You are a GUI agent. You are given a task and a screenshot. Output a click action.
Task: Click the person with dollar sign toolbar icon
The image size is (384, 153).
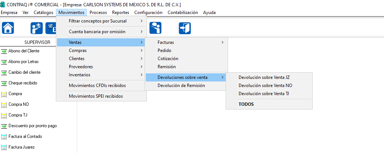[x=37, y=28]
